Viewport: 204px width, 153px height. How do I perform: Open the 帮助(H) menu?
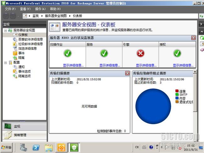[x=56, y=9]
